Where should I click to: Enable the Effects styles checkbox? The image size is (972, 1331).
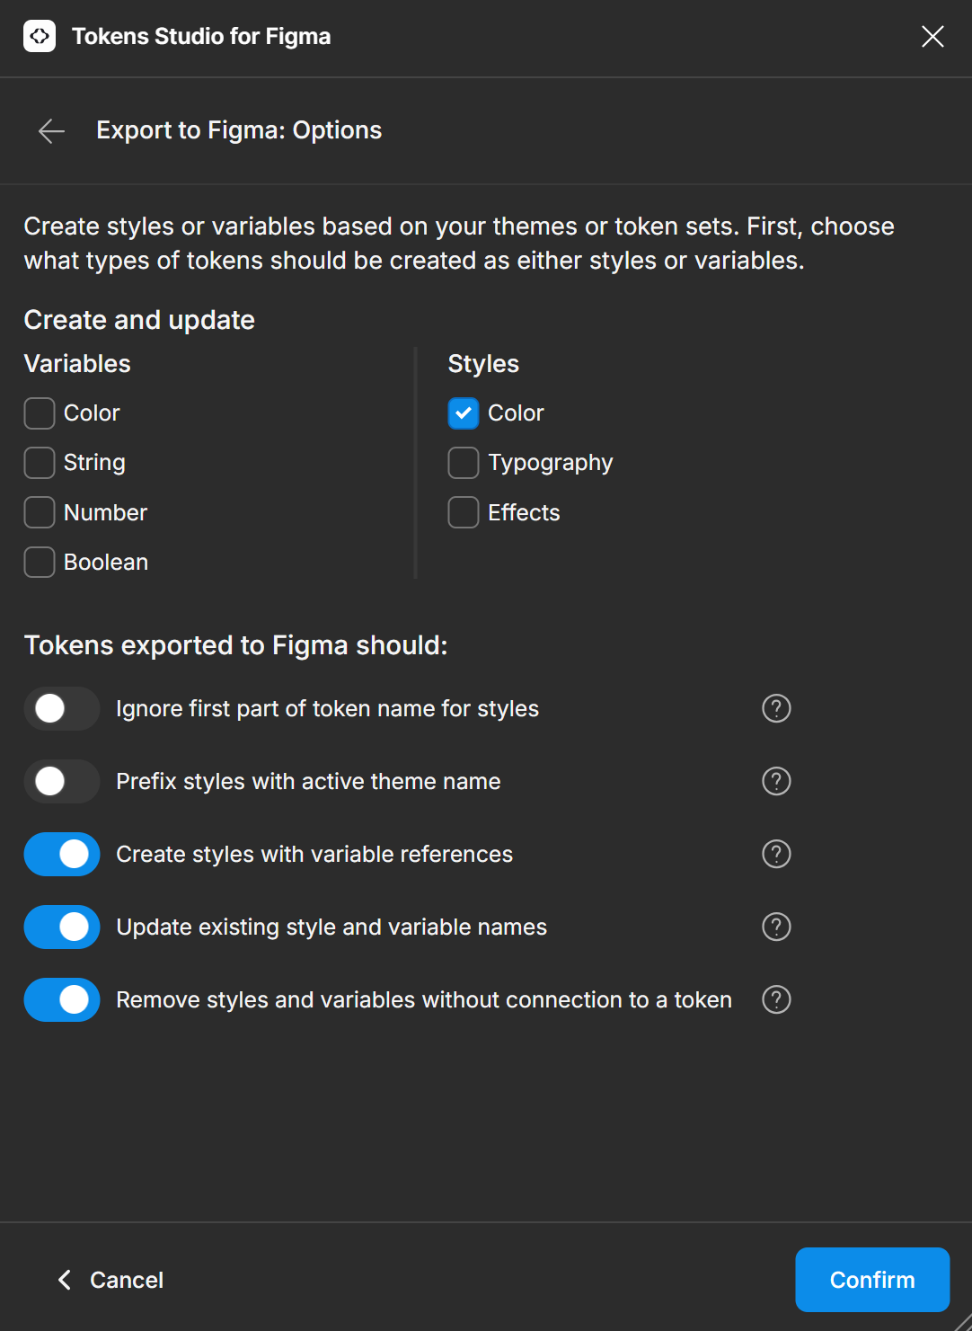pyautogui.click(x=464, y=512)
